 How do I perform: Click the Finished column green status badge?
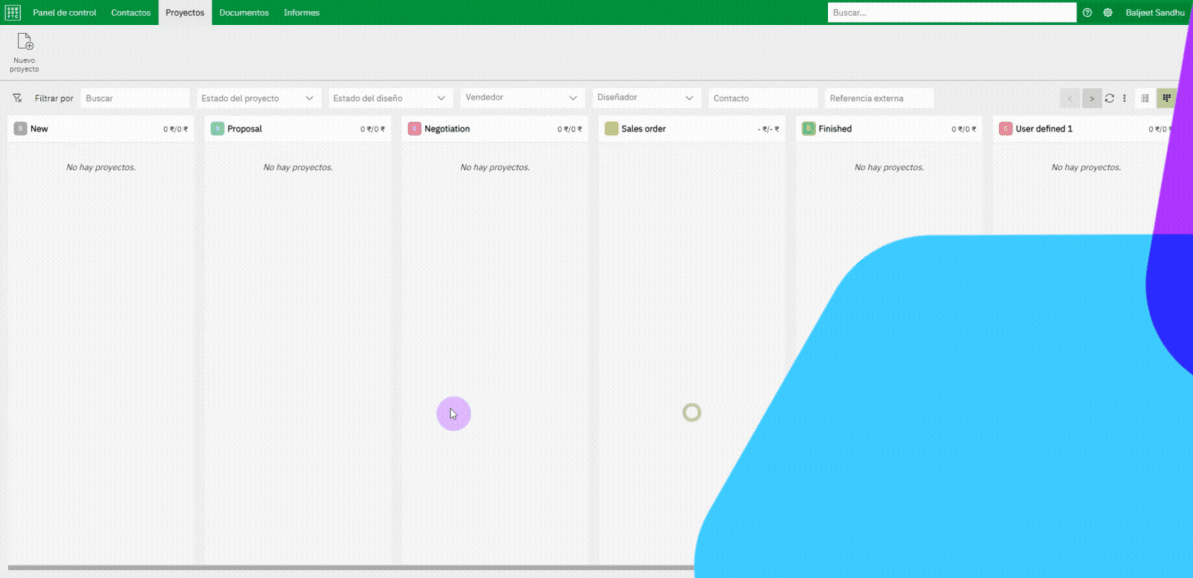[x=808, y=128]
